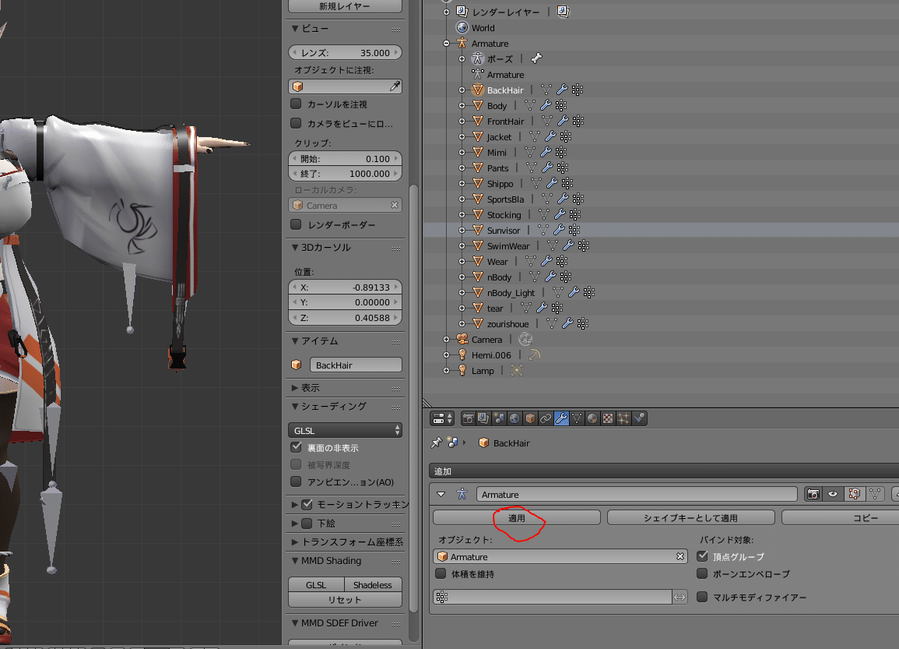Click the 新規レイヤー button
This screenshot has height=649, width=899.
pos(345,6)
